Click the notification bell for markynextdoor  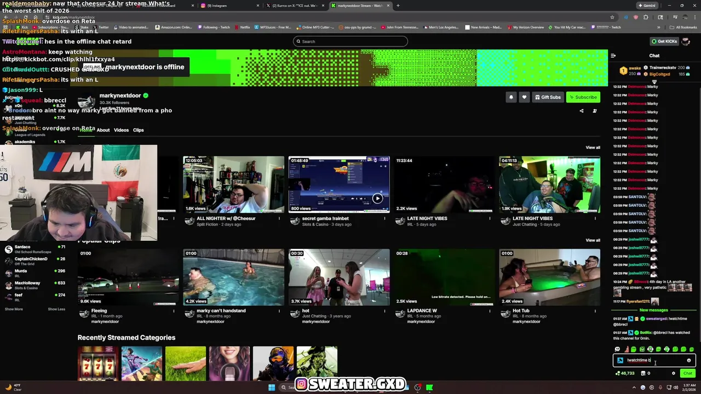tap(511, 97)
